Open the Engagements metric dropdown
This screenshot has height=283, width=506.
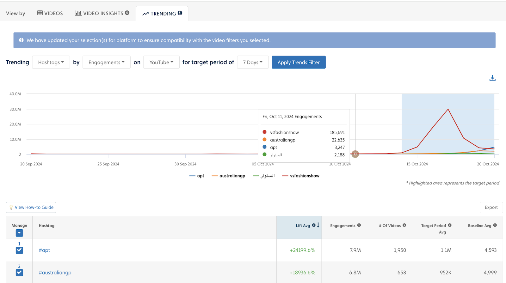pyautogui.click(x=107, y=62)
